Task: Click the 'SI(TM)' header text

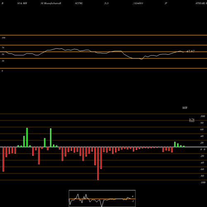Action: click(x=79, y=3)
